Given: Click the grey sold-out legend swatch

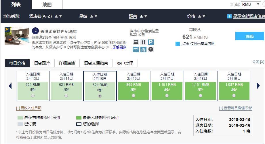Looking at the screenshot, I should tap(20, 124).
